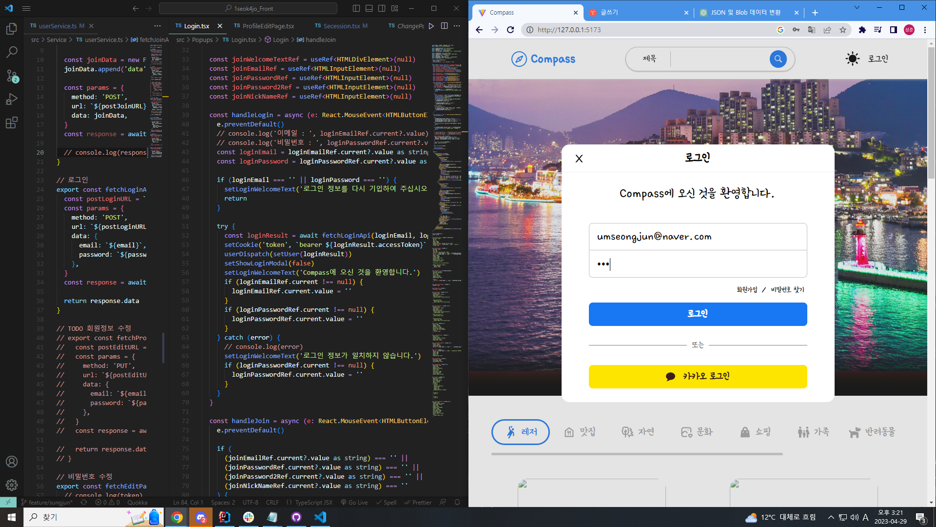Open the 제목 search type dropdown
Image resolution: width=936 pixels, height=527 pixels.
tap(649, 59)
